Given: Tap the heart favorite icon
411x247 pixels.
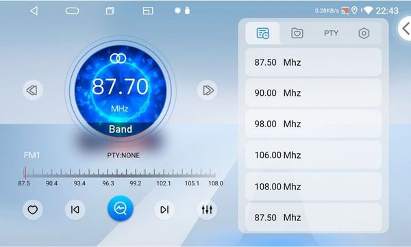Looking at the screenshot, I should (x=32, y=209).
